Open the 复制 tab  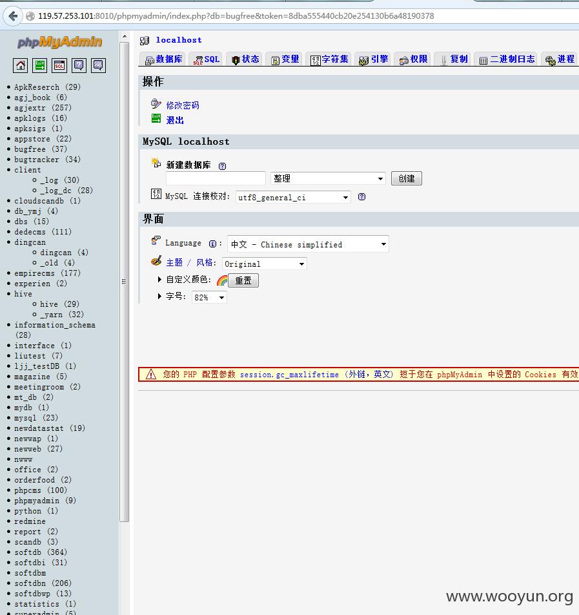(454, 59)
